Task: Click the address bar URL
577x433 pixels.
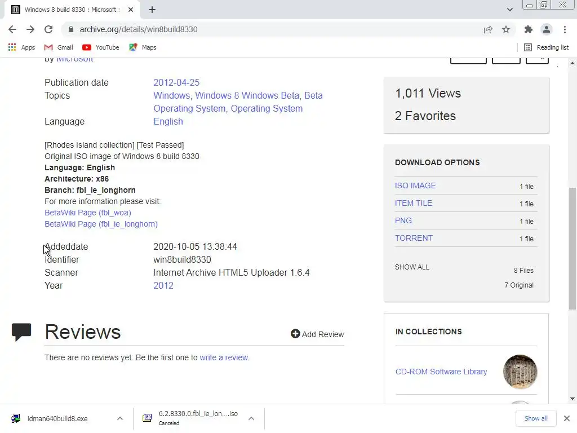Action: [139, 29]
